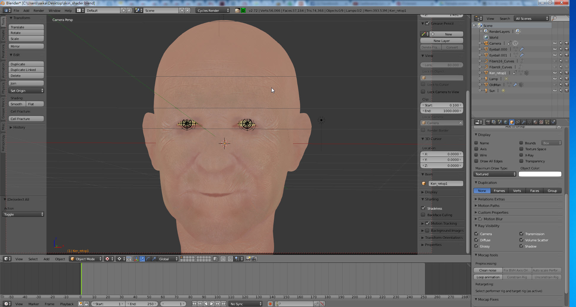Toggle the snap magnet icon
The width and height of the screenshot is (576, 307).
coord(230,259)
